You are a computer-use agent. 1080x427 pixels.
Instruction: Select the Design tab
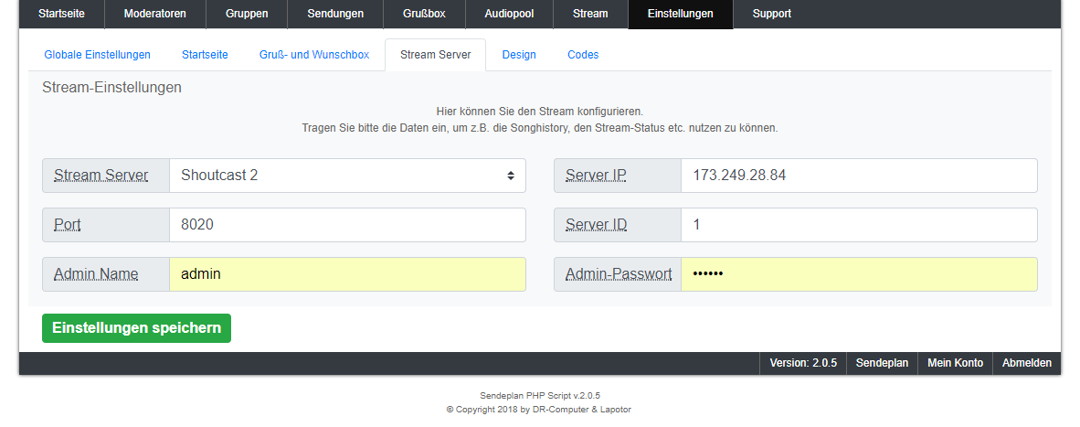(x=519, y=55)
